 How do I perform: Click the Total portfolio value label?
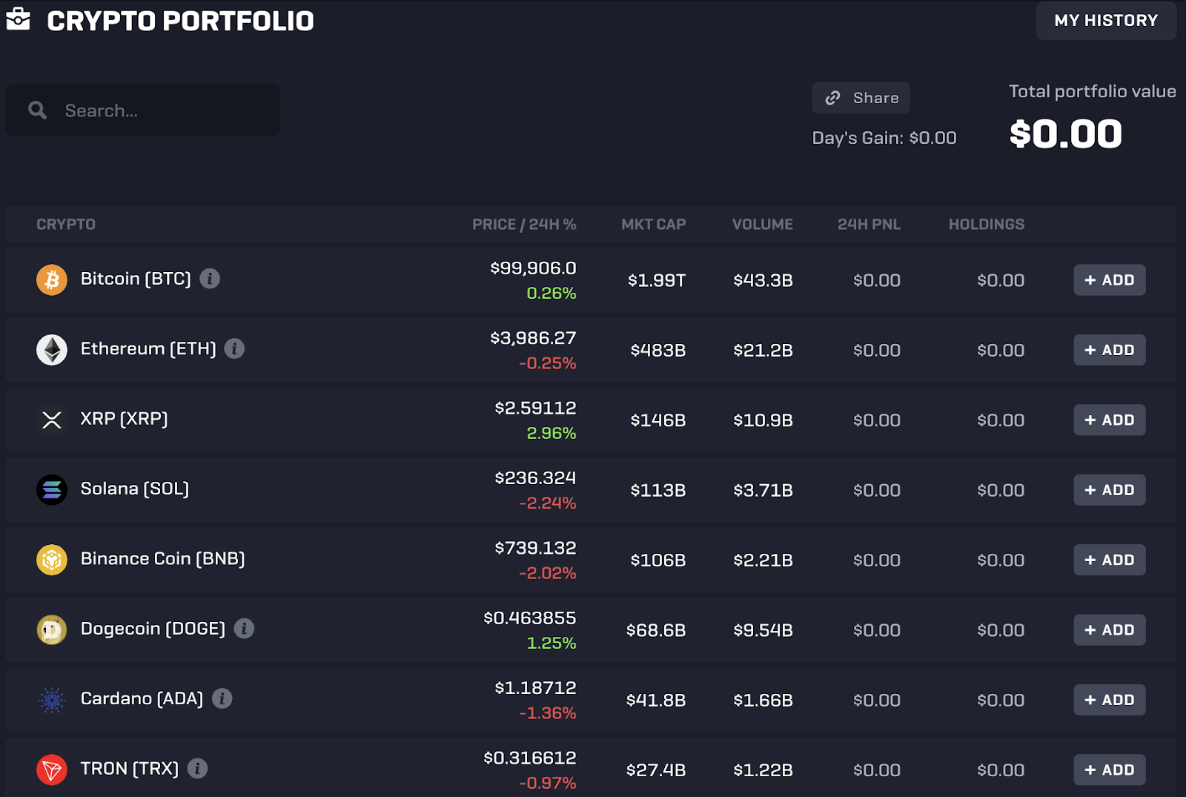click(1093, 91)
